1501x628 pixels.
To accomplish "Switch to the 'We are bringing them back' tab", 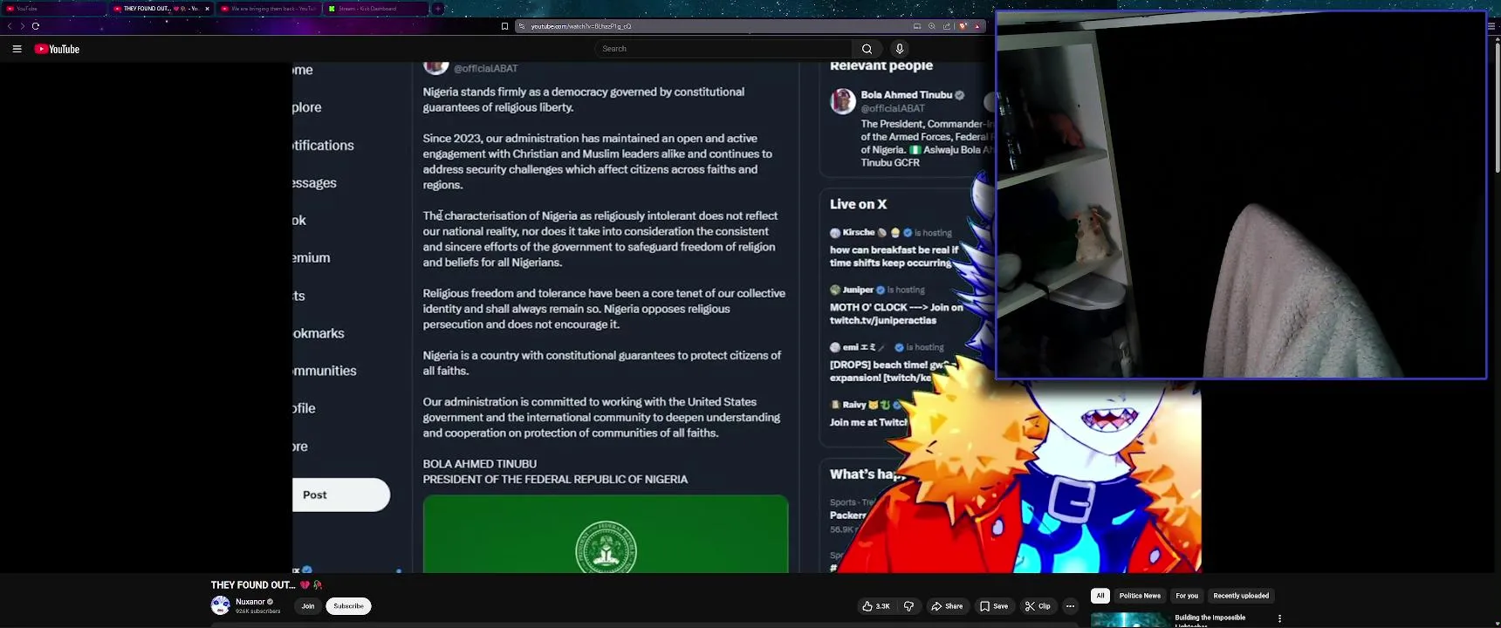I will 269,9.
